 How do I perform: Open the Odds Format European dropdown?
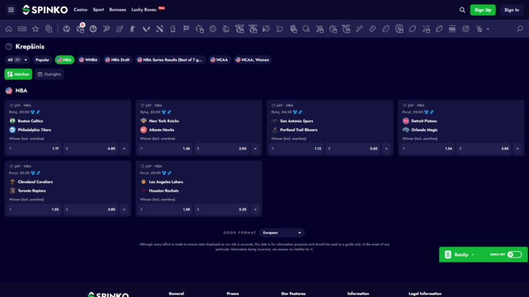pyautogui.click(x=282, y=233)
